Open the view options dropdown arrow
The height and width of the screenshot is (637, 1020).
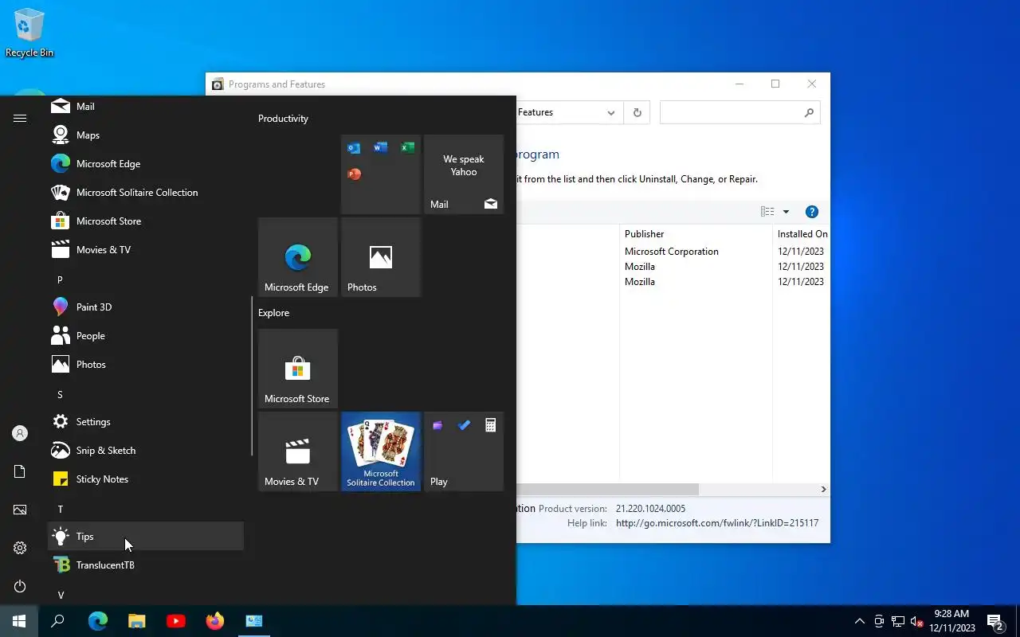point(786,212)
